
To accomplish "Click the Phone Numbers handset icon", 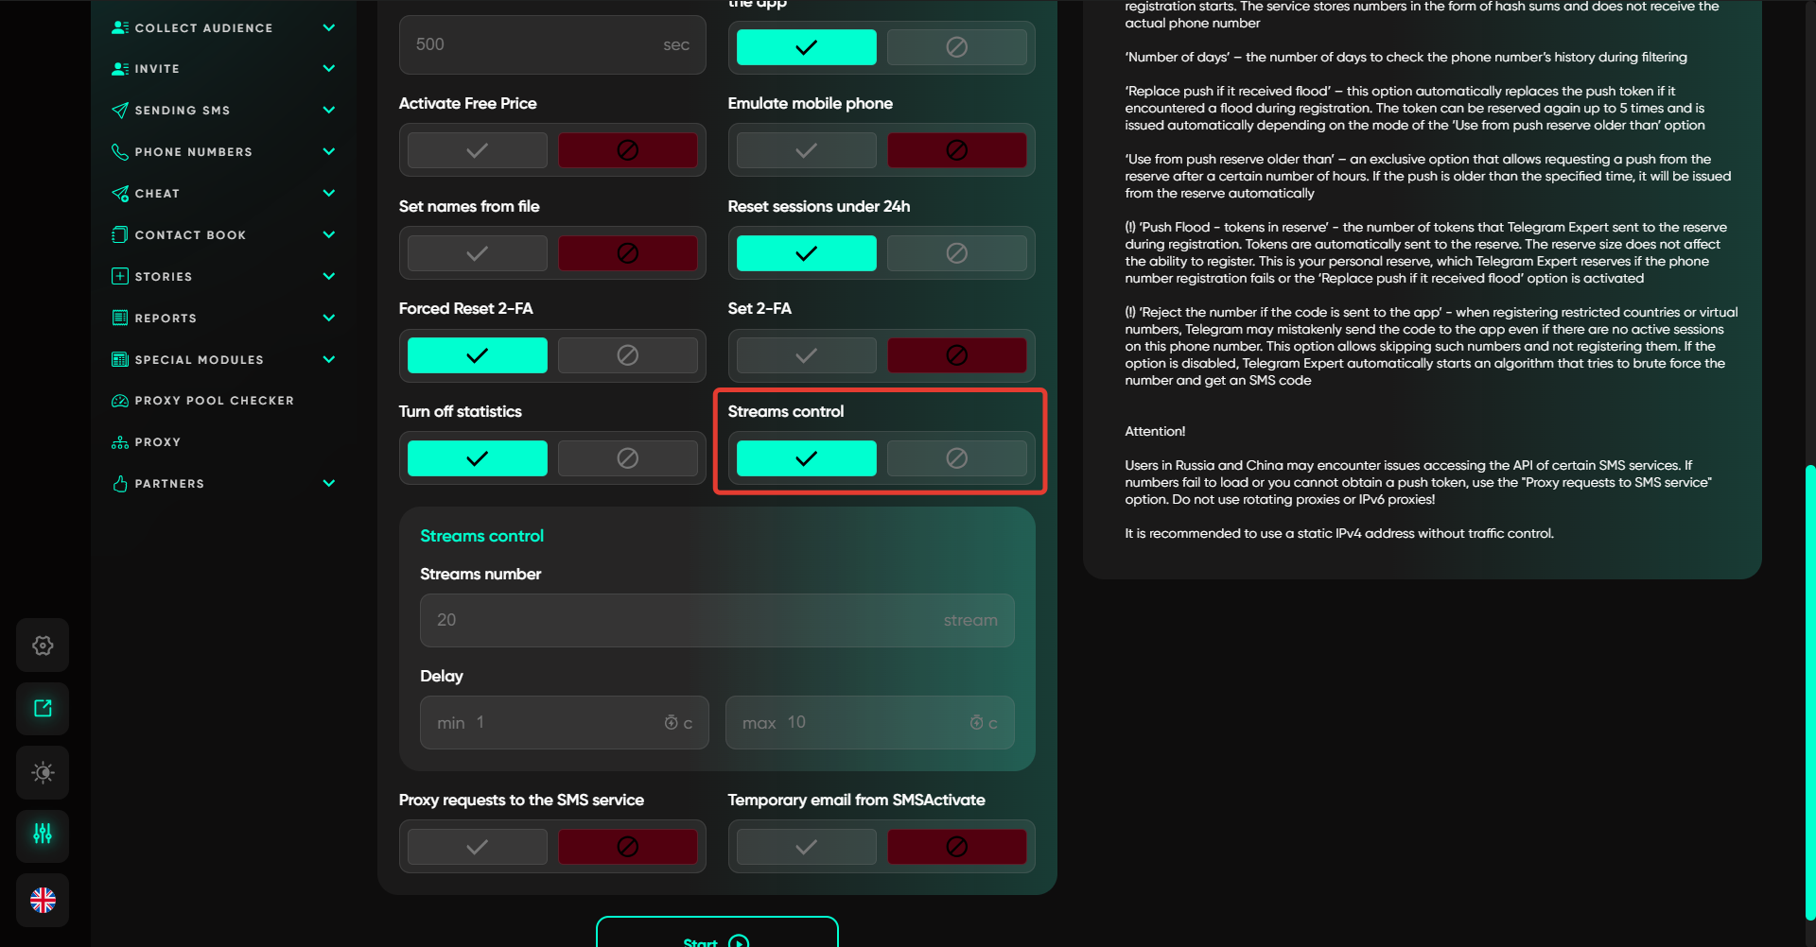I will (x=120, y=152).
